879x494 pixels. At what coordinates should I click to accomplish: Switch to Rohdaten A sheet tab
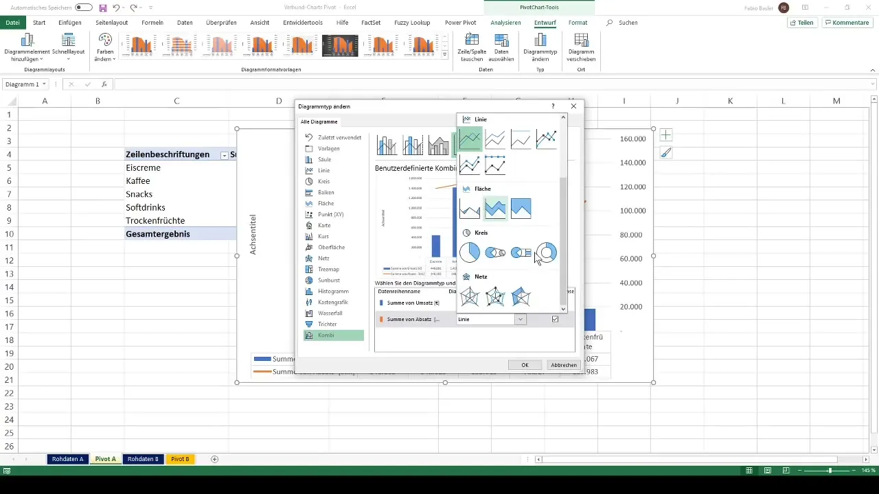click(x=67, y=459)
